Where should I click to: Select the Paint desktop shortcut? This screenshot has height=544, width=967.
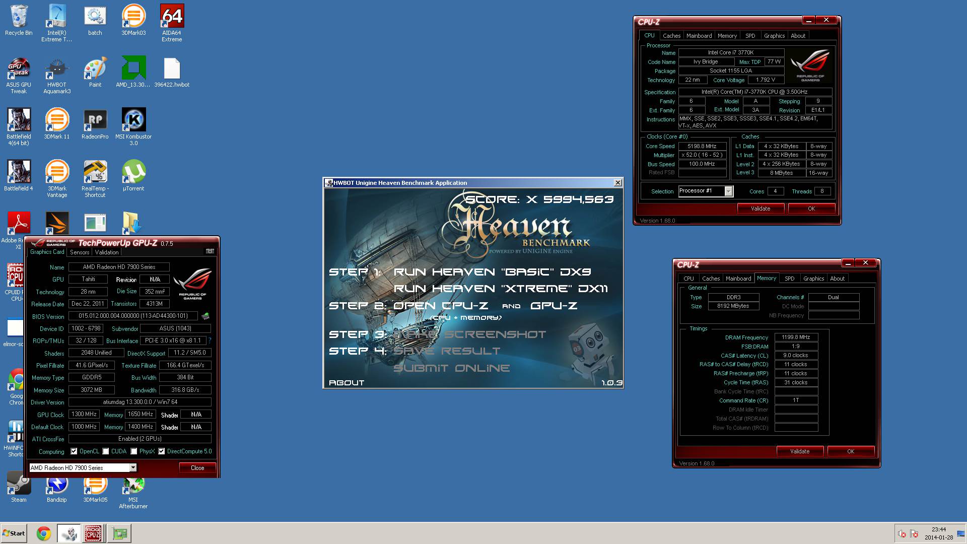tap(95, 73)
